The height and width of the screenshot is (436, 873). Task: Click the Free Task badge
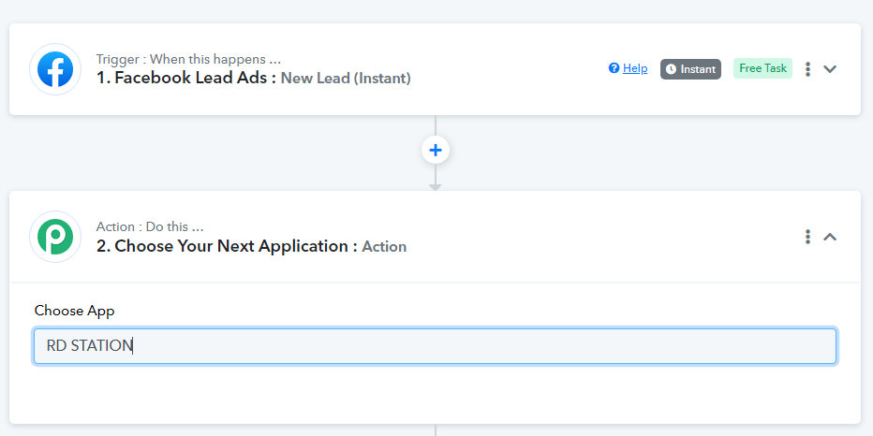[762, 68]
